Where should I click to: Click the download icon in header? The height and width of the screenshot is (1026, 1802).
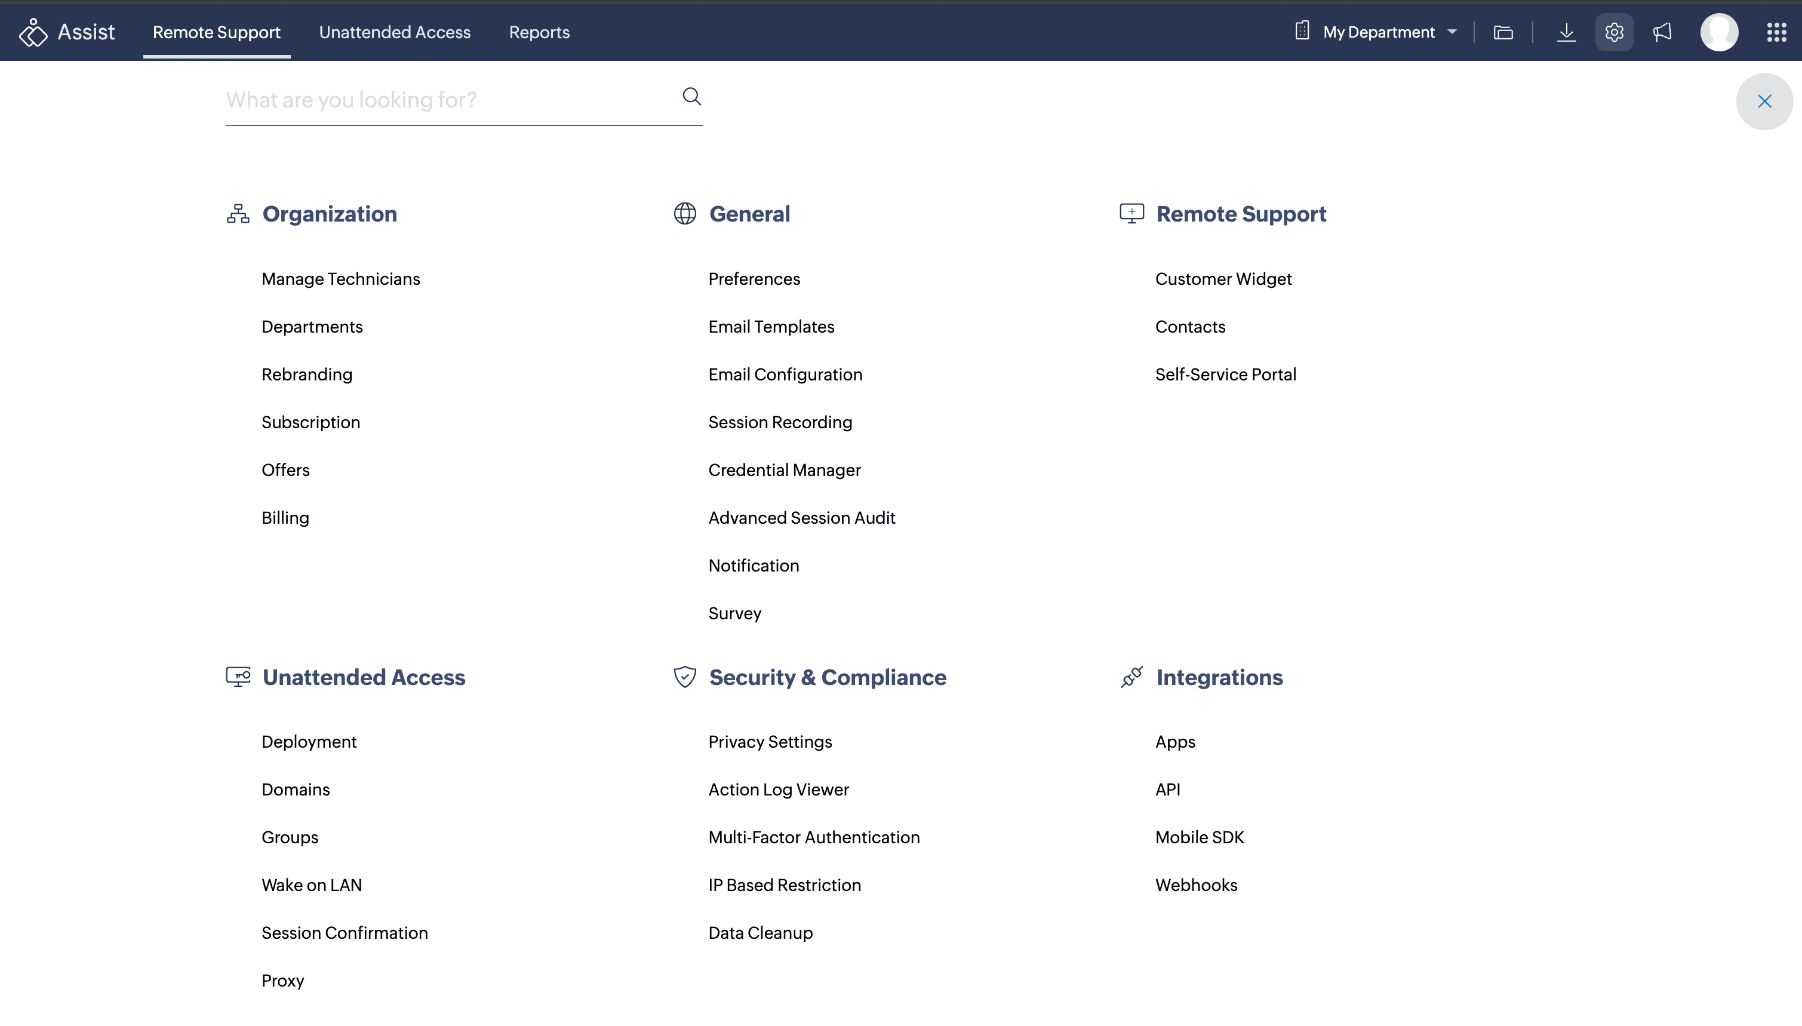click(x=1566, y=32)
